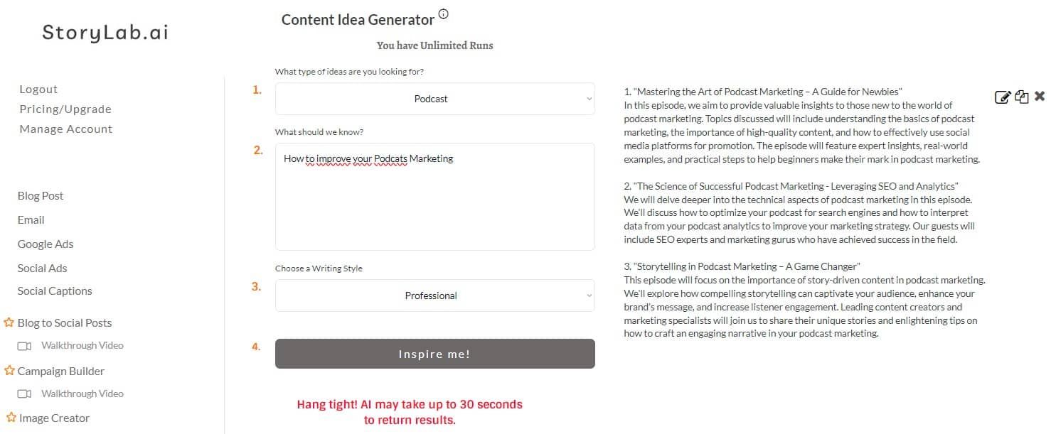Click the X icon to dismiss generated ideas
This screenshot has width=1051, height=434.
click(x=1040, y=96)
